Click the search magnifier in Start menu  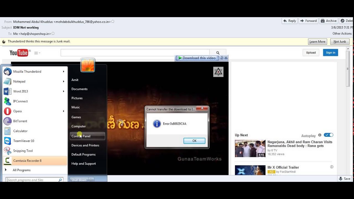click(x=60, y=180)
